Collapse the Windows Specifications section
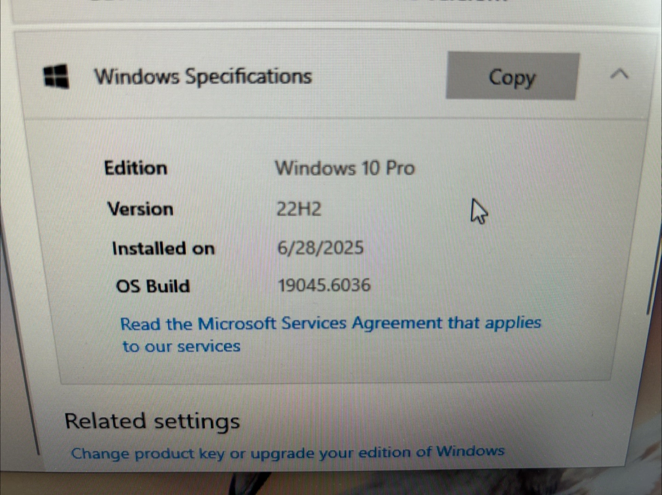This screenshot has width=662, height=495. click(x=619, y=73)
